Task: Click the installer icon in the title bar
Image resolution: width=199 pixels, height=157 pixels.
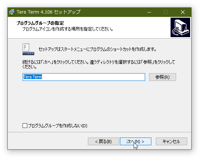Action: (x=12, y=12)
